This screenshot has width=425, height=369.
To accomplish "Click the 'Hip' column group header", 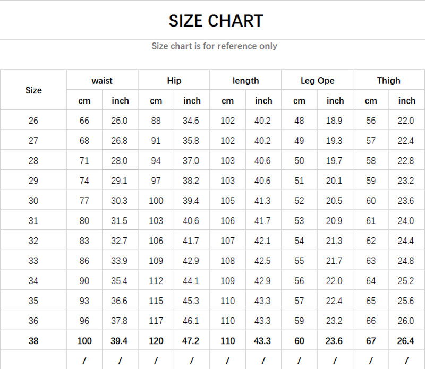I will click(x=174, y=81).
